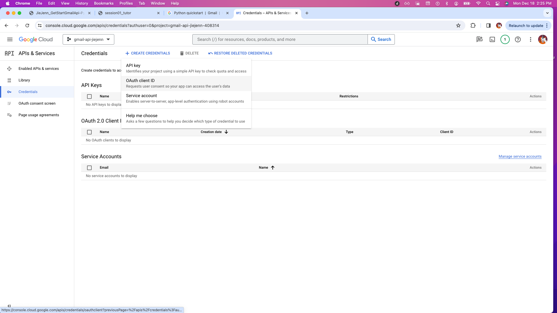The height and width of the screenshot is (313, 557).
Task: Click Relaunch to update button
Action: [528, 26]
